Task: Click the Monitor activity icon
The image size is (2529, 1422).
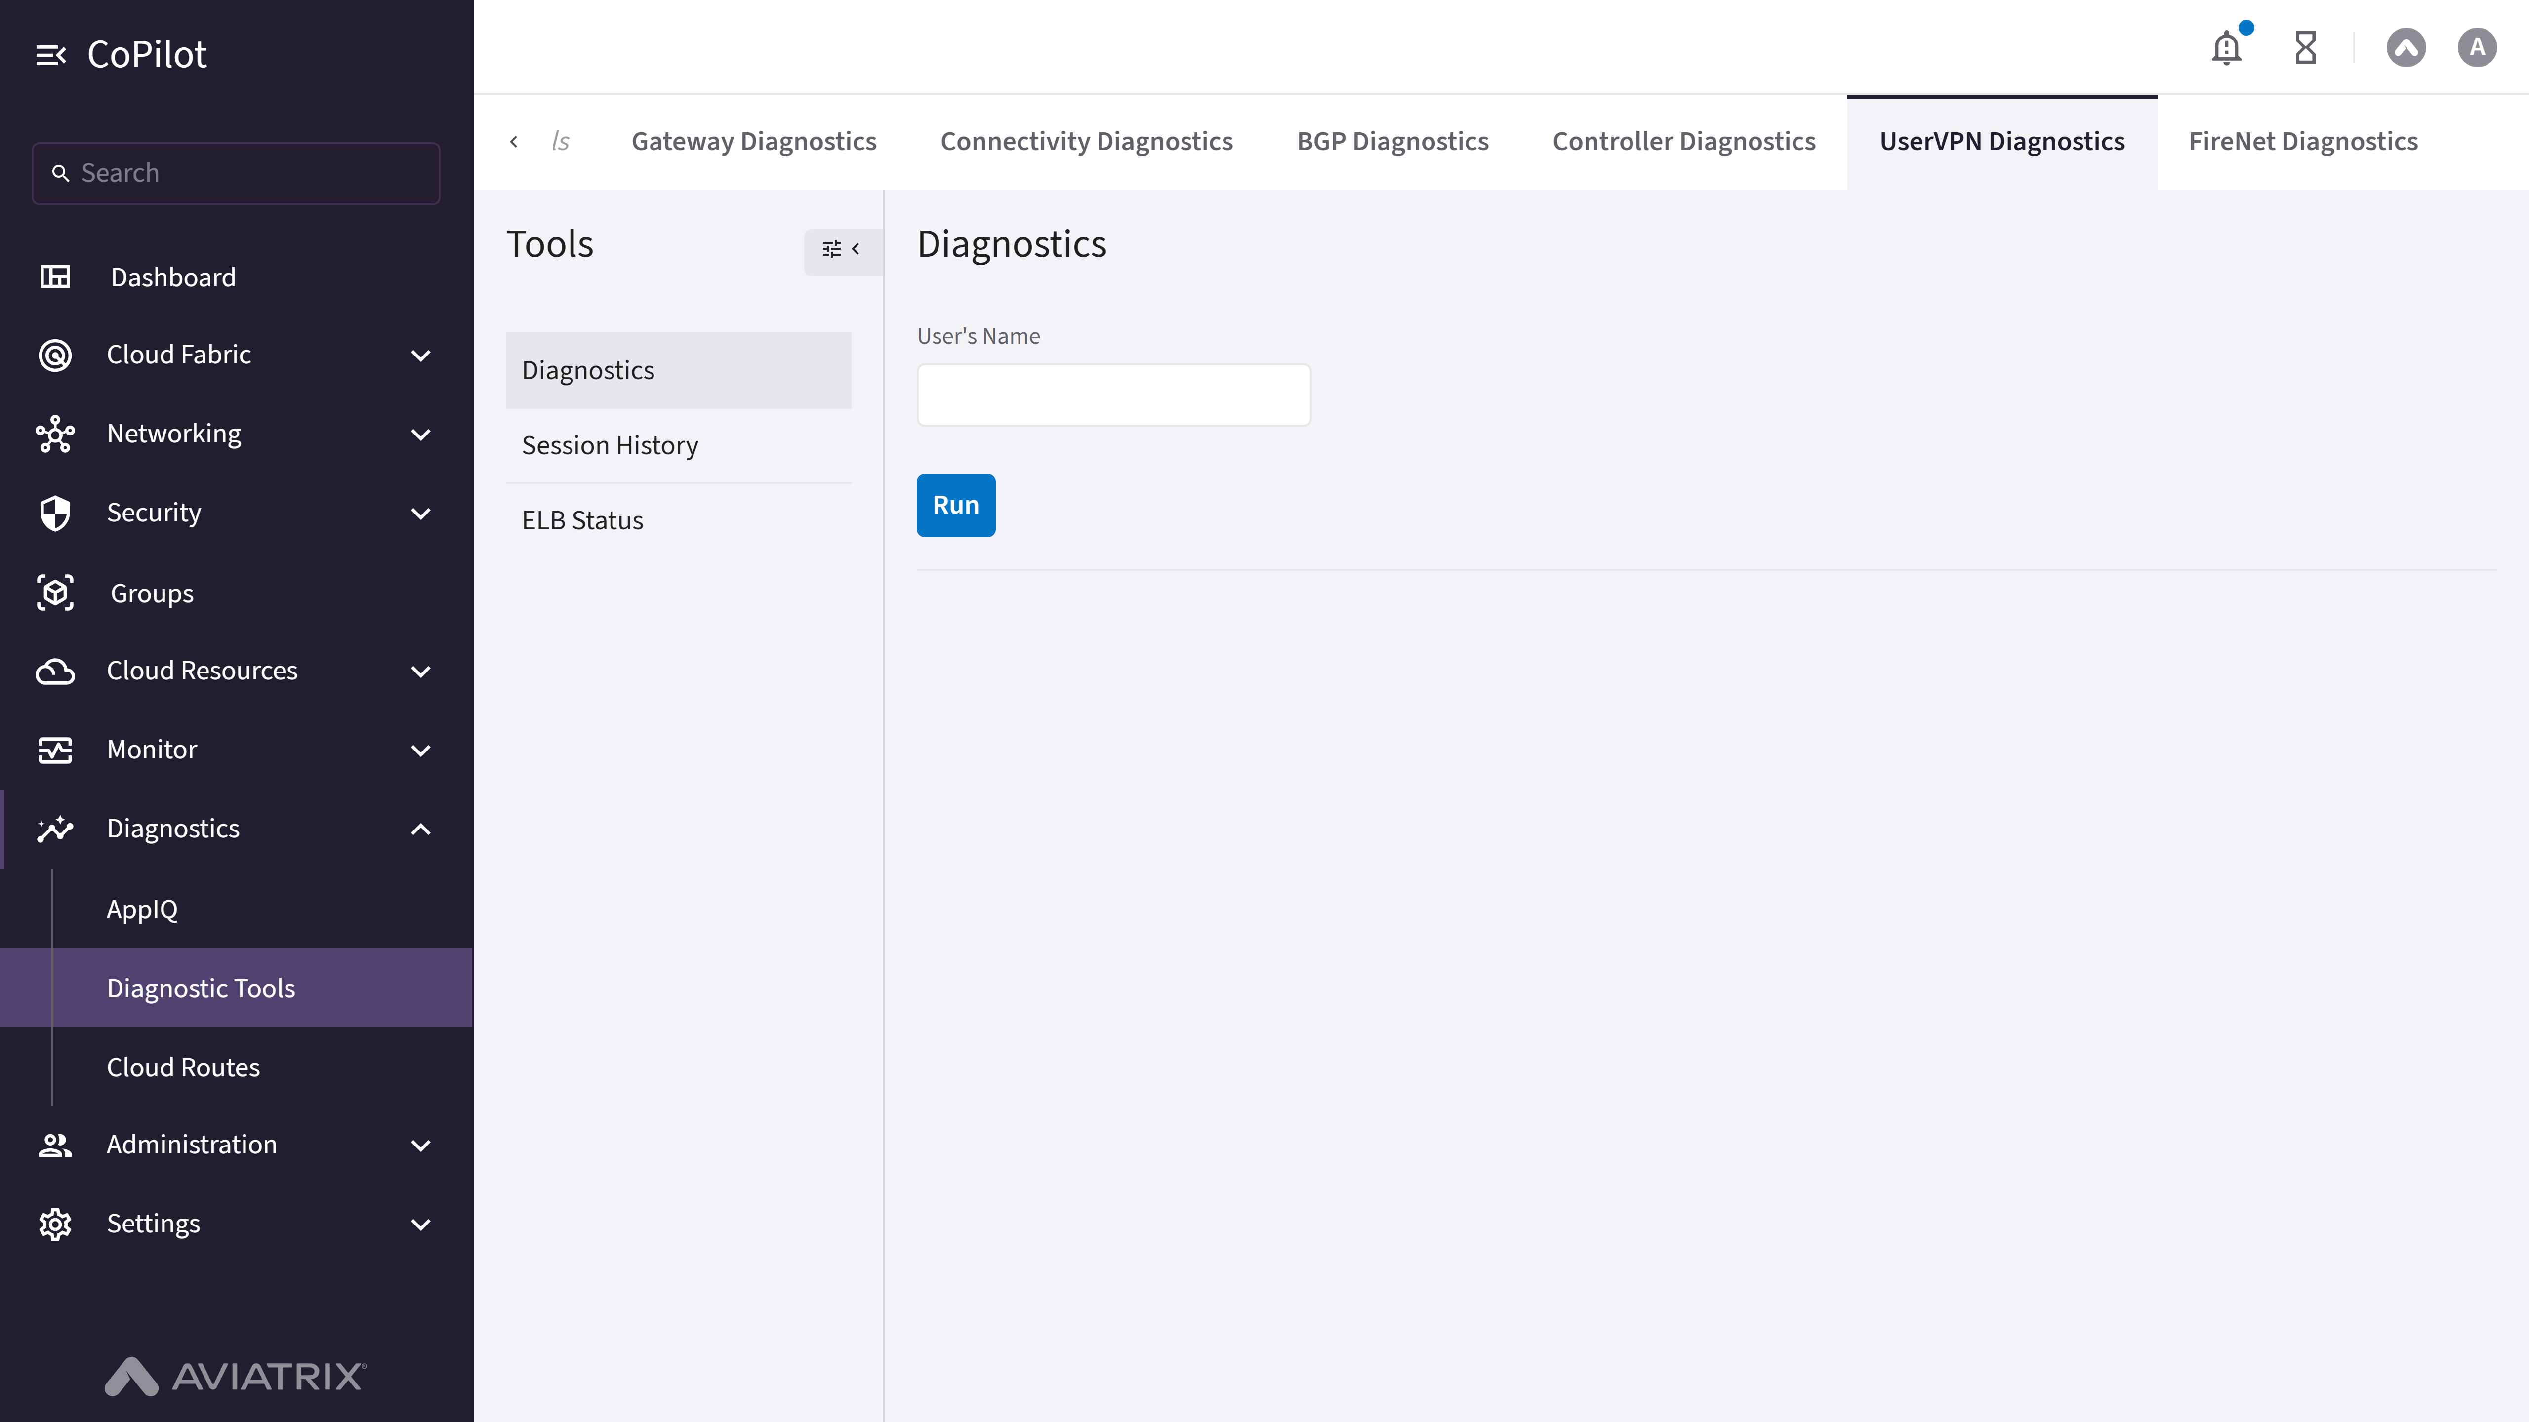Action: [x=55, y=750]
